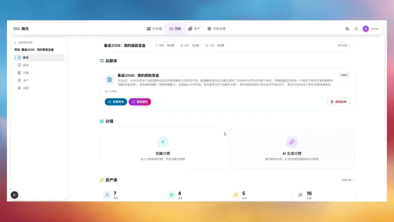Image resolution: width=394 pixels, height=222 pixels.
Task: Open 资产 item in the sidebar
Action: (x=39, y=80)
